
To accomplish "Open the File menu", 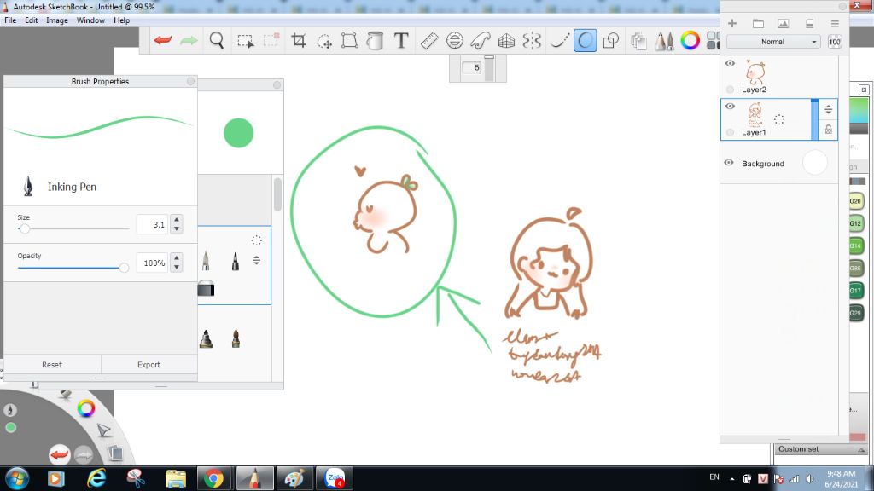I will (10, 20).
